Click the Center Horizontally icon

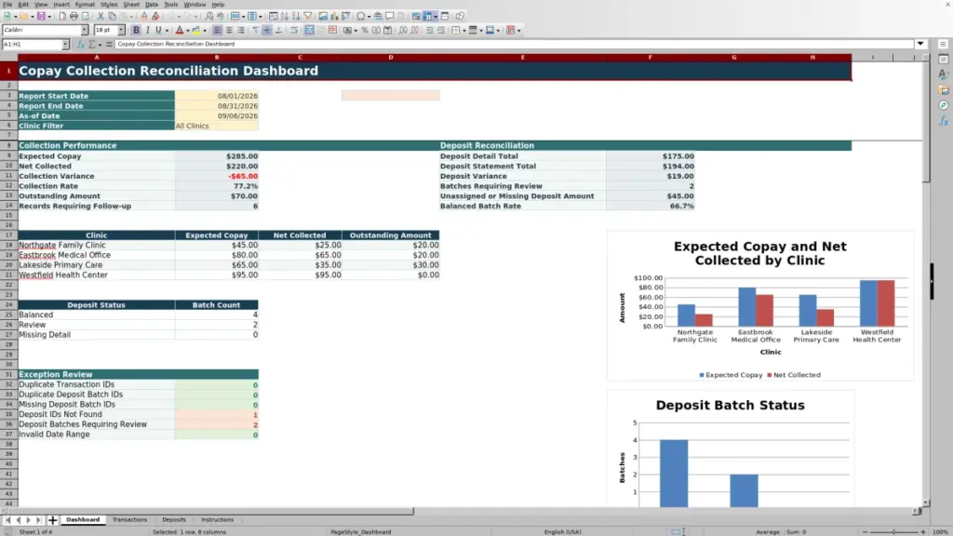(x=229, y=30)
